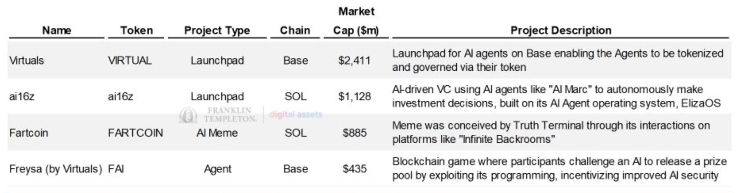This screenshot has width=743, height=193.
Task: Select the Virtuals name cell
Action: (26, 61)
